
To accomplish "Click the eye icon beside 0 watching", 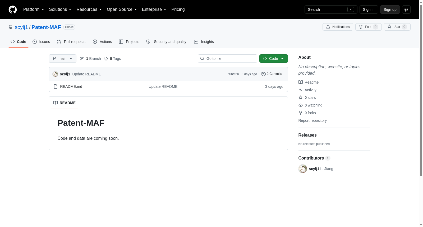I will (301, 105).
